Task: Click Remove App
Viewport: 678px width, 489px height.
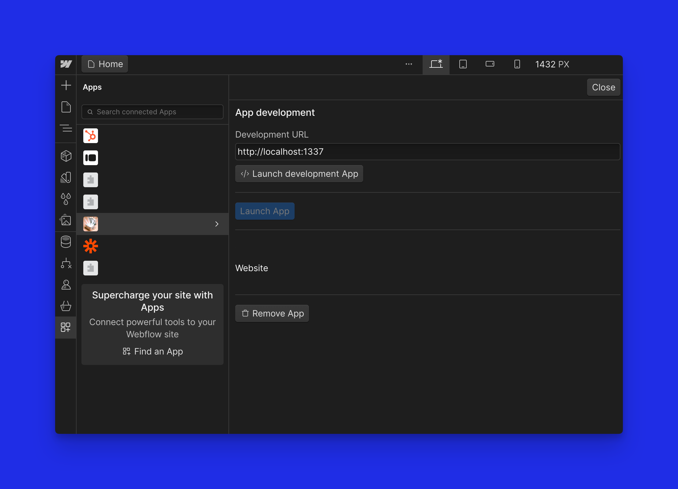Action: coord(272,313)
